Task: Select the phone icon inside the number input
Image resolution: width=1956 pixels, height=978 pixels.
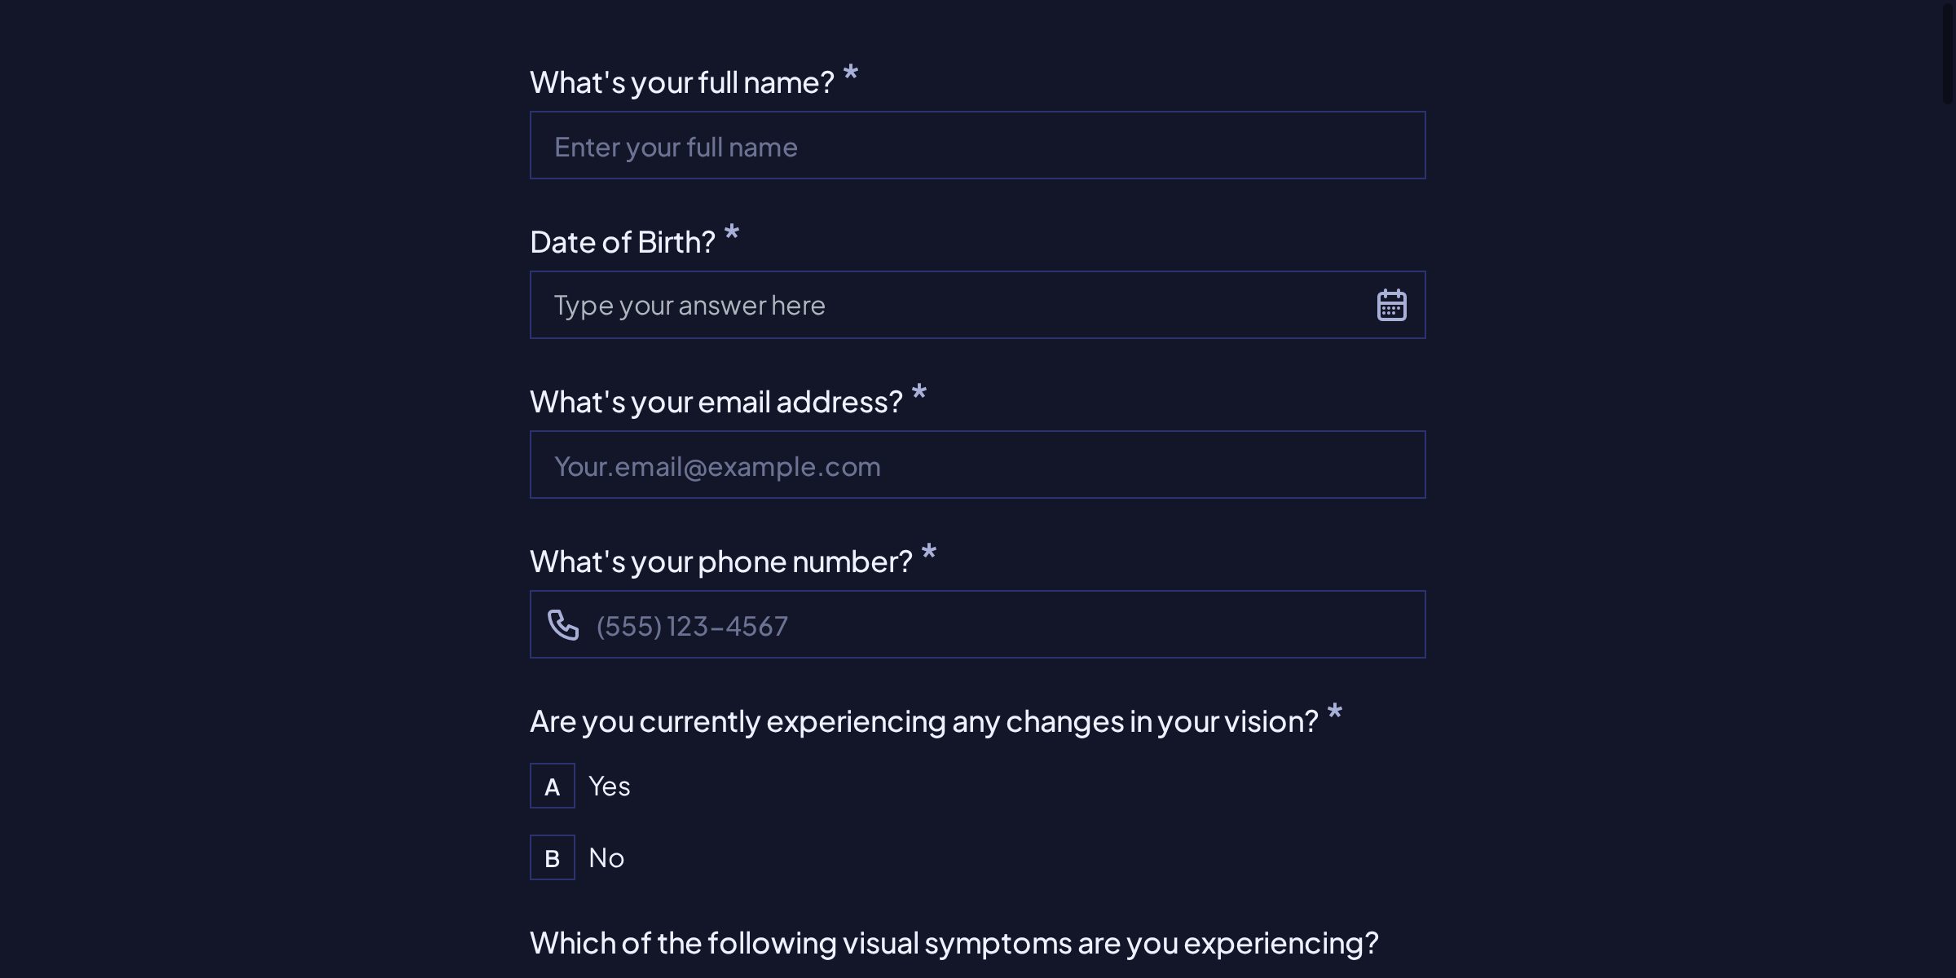Action: 564,624
